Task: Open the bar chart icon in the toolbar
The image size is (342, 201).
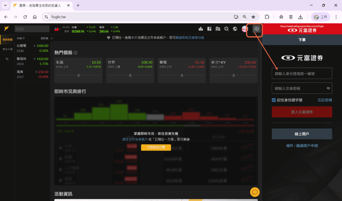Action: tap(201, 29)
